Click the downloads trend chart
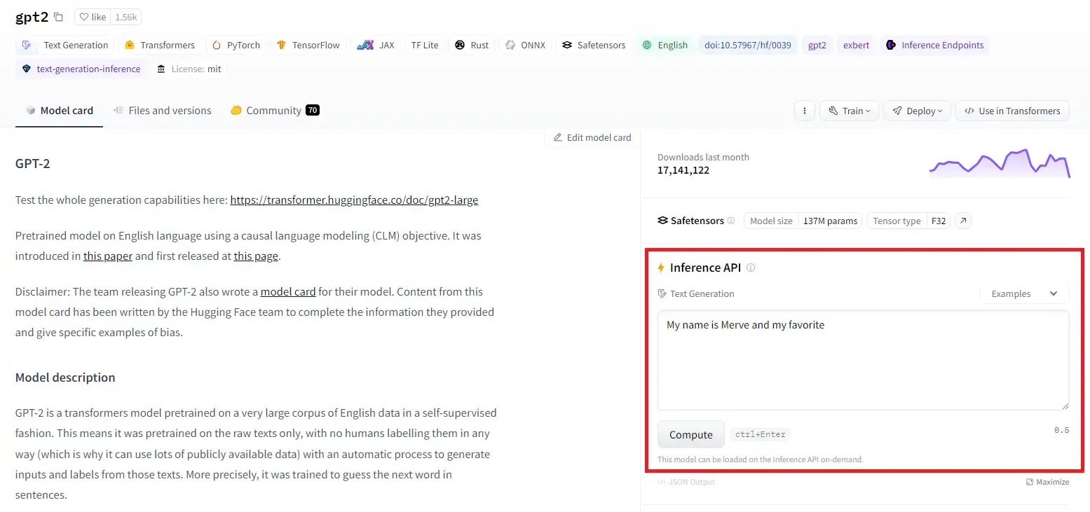This screenshot has height=512, width=1090. [1000, 163]
